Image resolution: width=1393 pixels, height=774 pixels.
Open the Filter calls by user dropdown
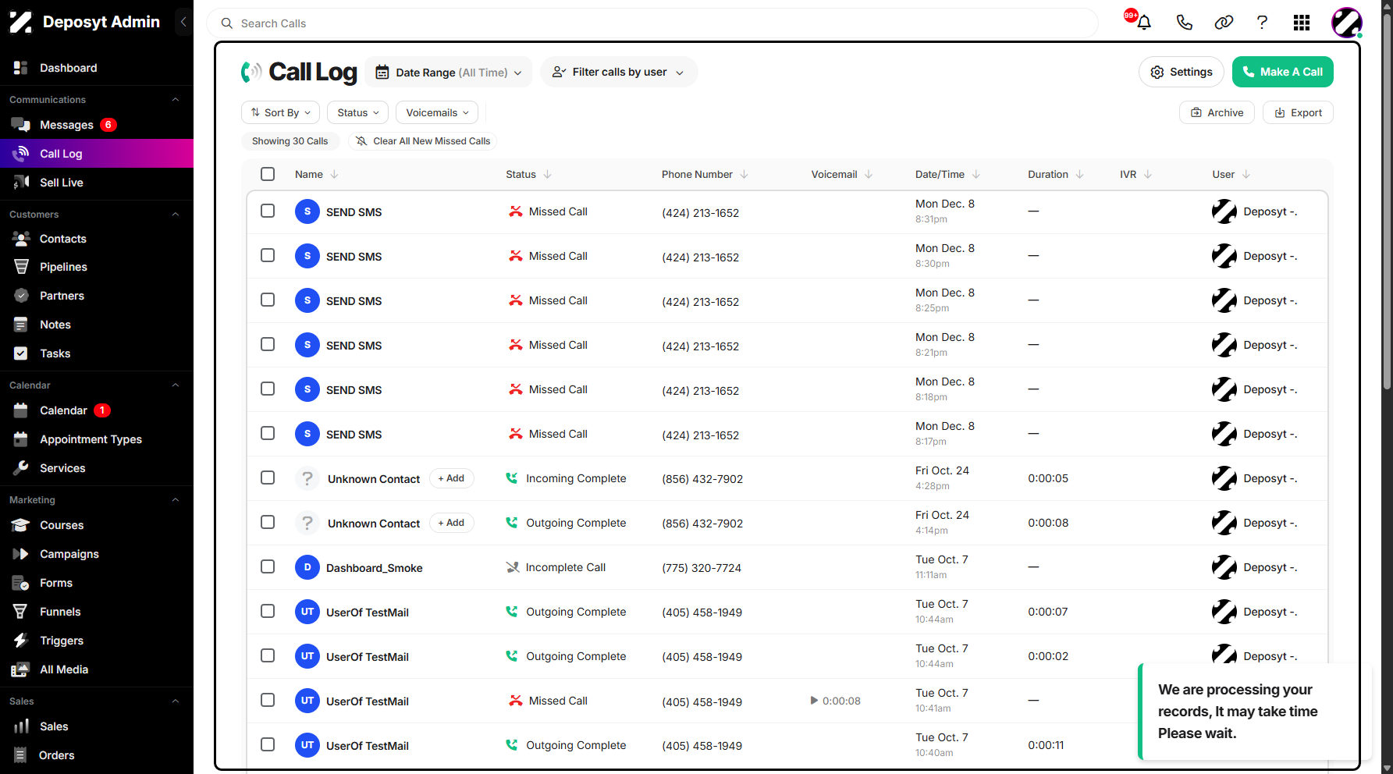(x=619, y=72)
